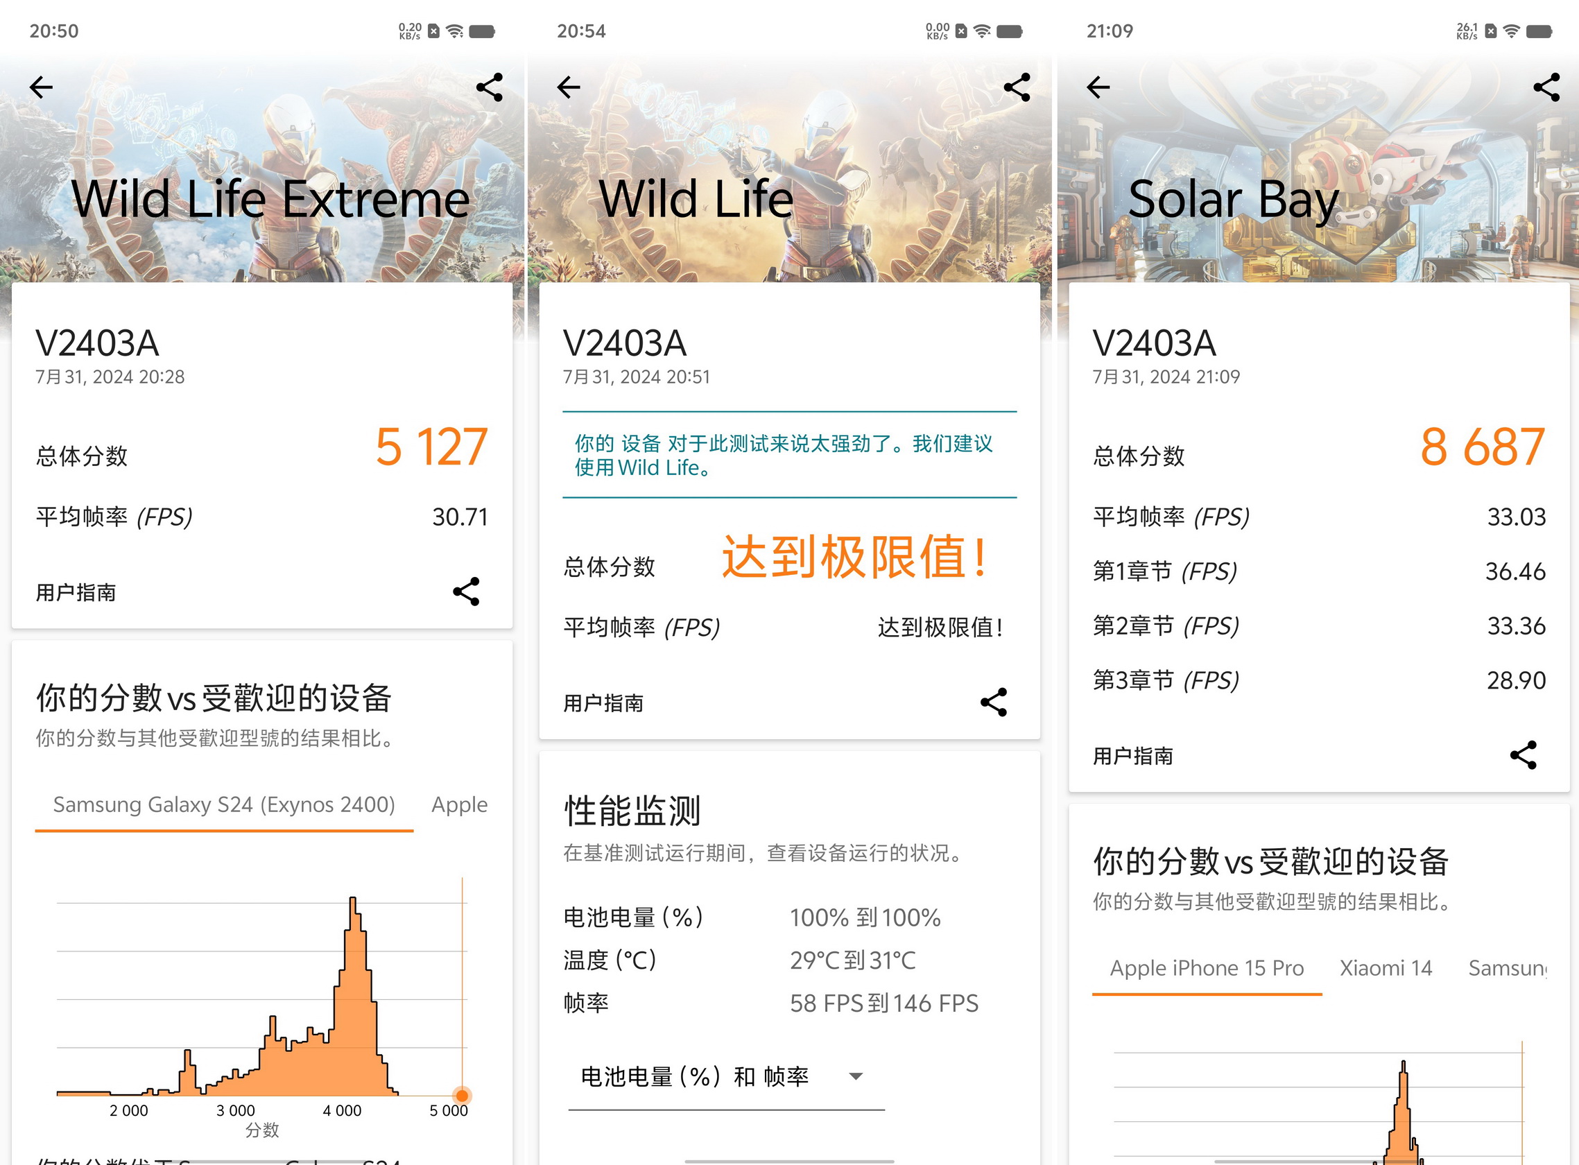Tap share icon in Wild Life Extreme header
The image size is (1579, 1165).
pyautogui.click(x=490, y=87)
